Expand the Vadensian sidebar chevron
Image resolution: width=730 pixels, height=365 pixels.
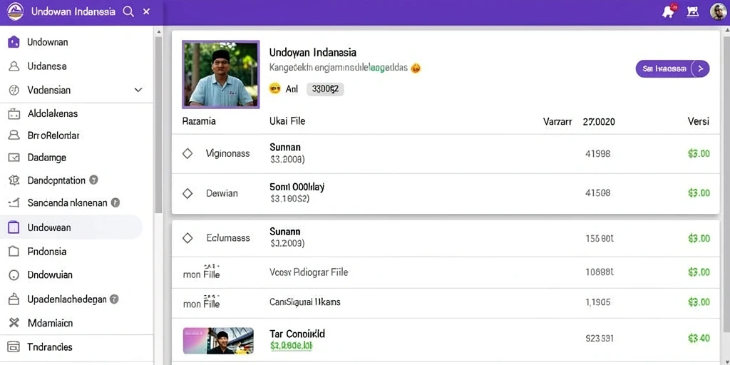(x=138, y=90)
